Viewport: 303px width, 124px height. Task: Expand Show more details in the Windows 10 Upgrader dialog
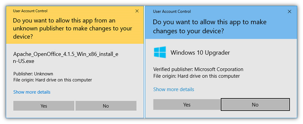(x=174, y=89)
